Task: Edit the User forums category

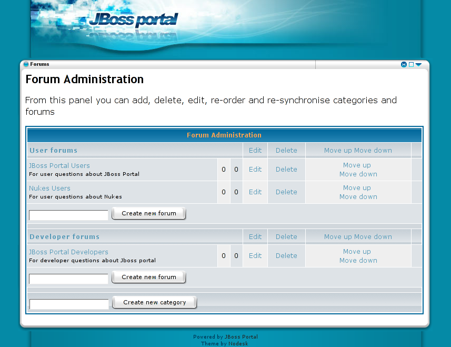Action: pyautogui.click(x=255, y=150)
